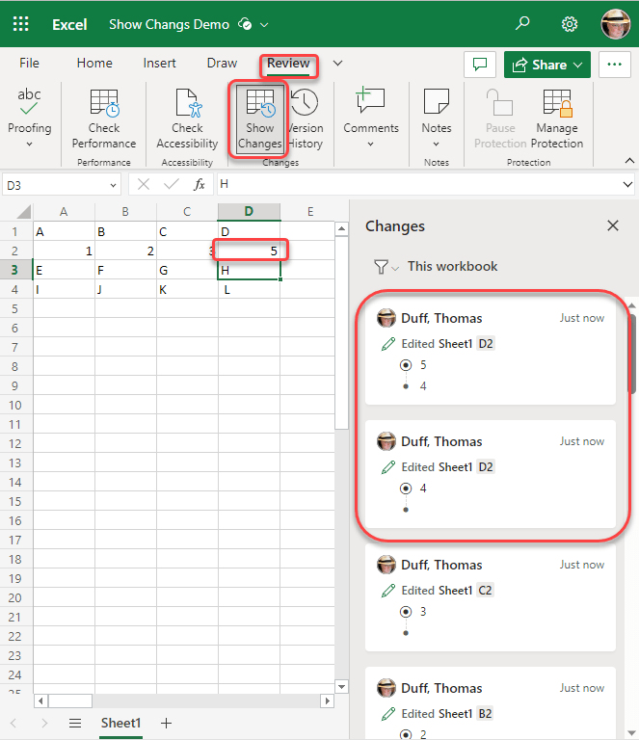Open Version History
Image resolution: width=639 pixels, height=740 pixels.
coord(306,119)
